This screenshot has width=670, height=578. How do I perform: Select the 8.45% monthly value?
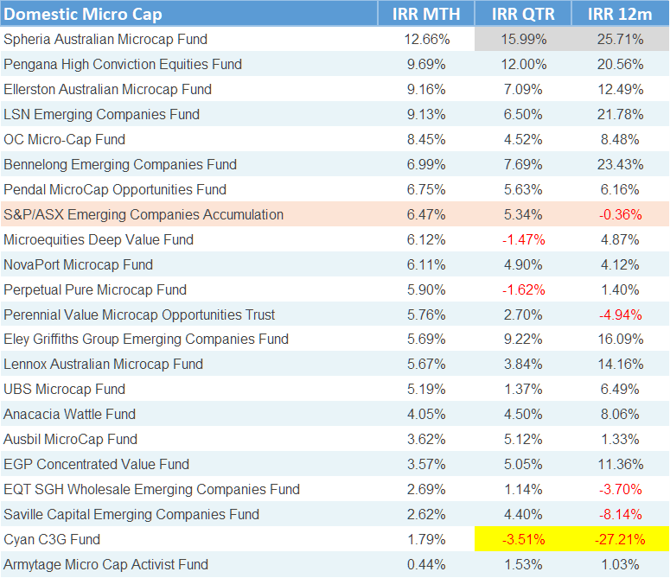tap(426, 139)
